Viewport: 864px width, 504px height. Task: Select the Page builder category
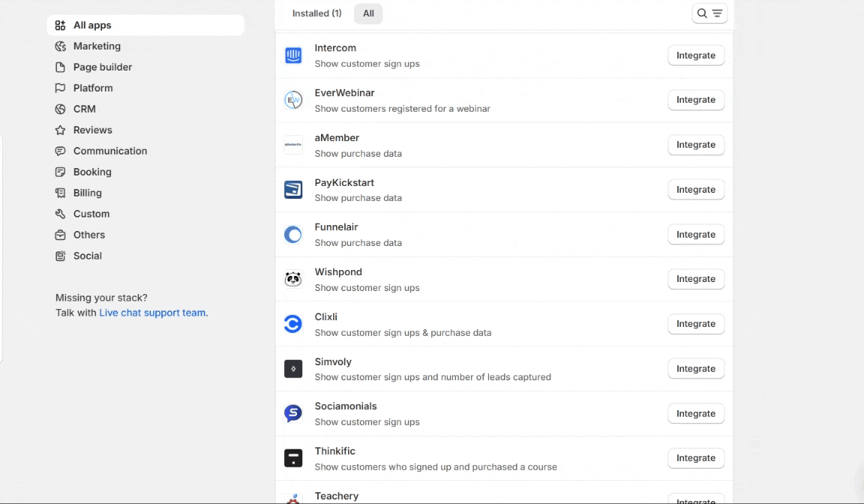[103, 67]
